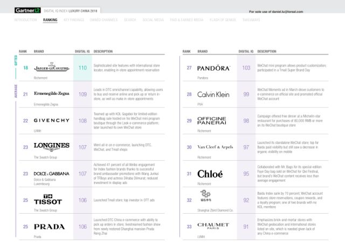Open the Social Media tab
345x252 pixels.
pos(154,19)
